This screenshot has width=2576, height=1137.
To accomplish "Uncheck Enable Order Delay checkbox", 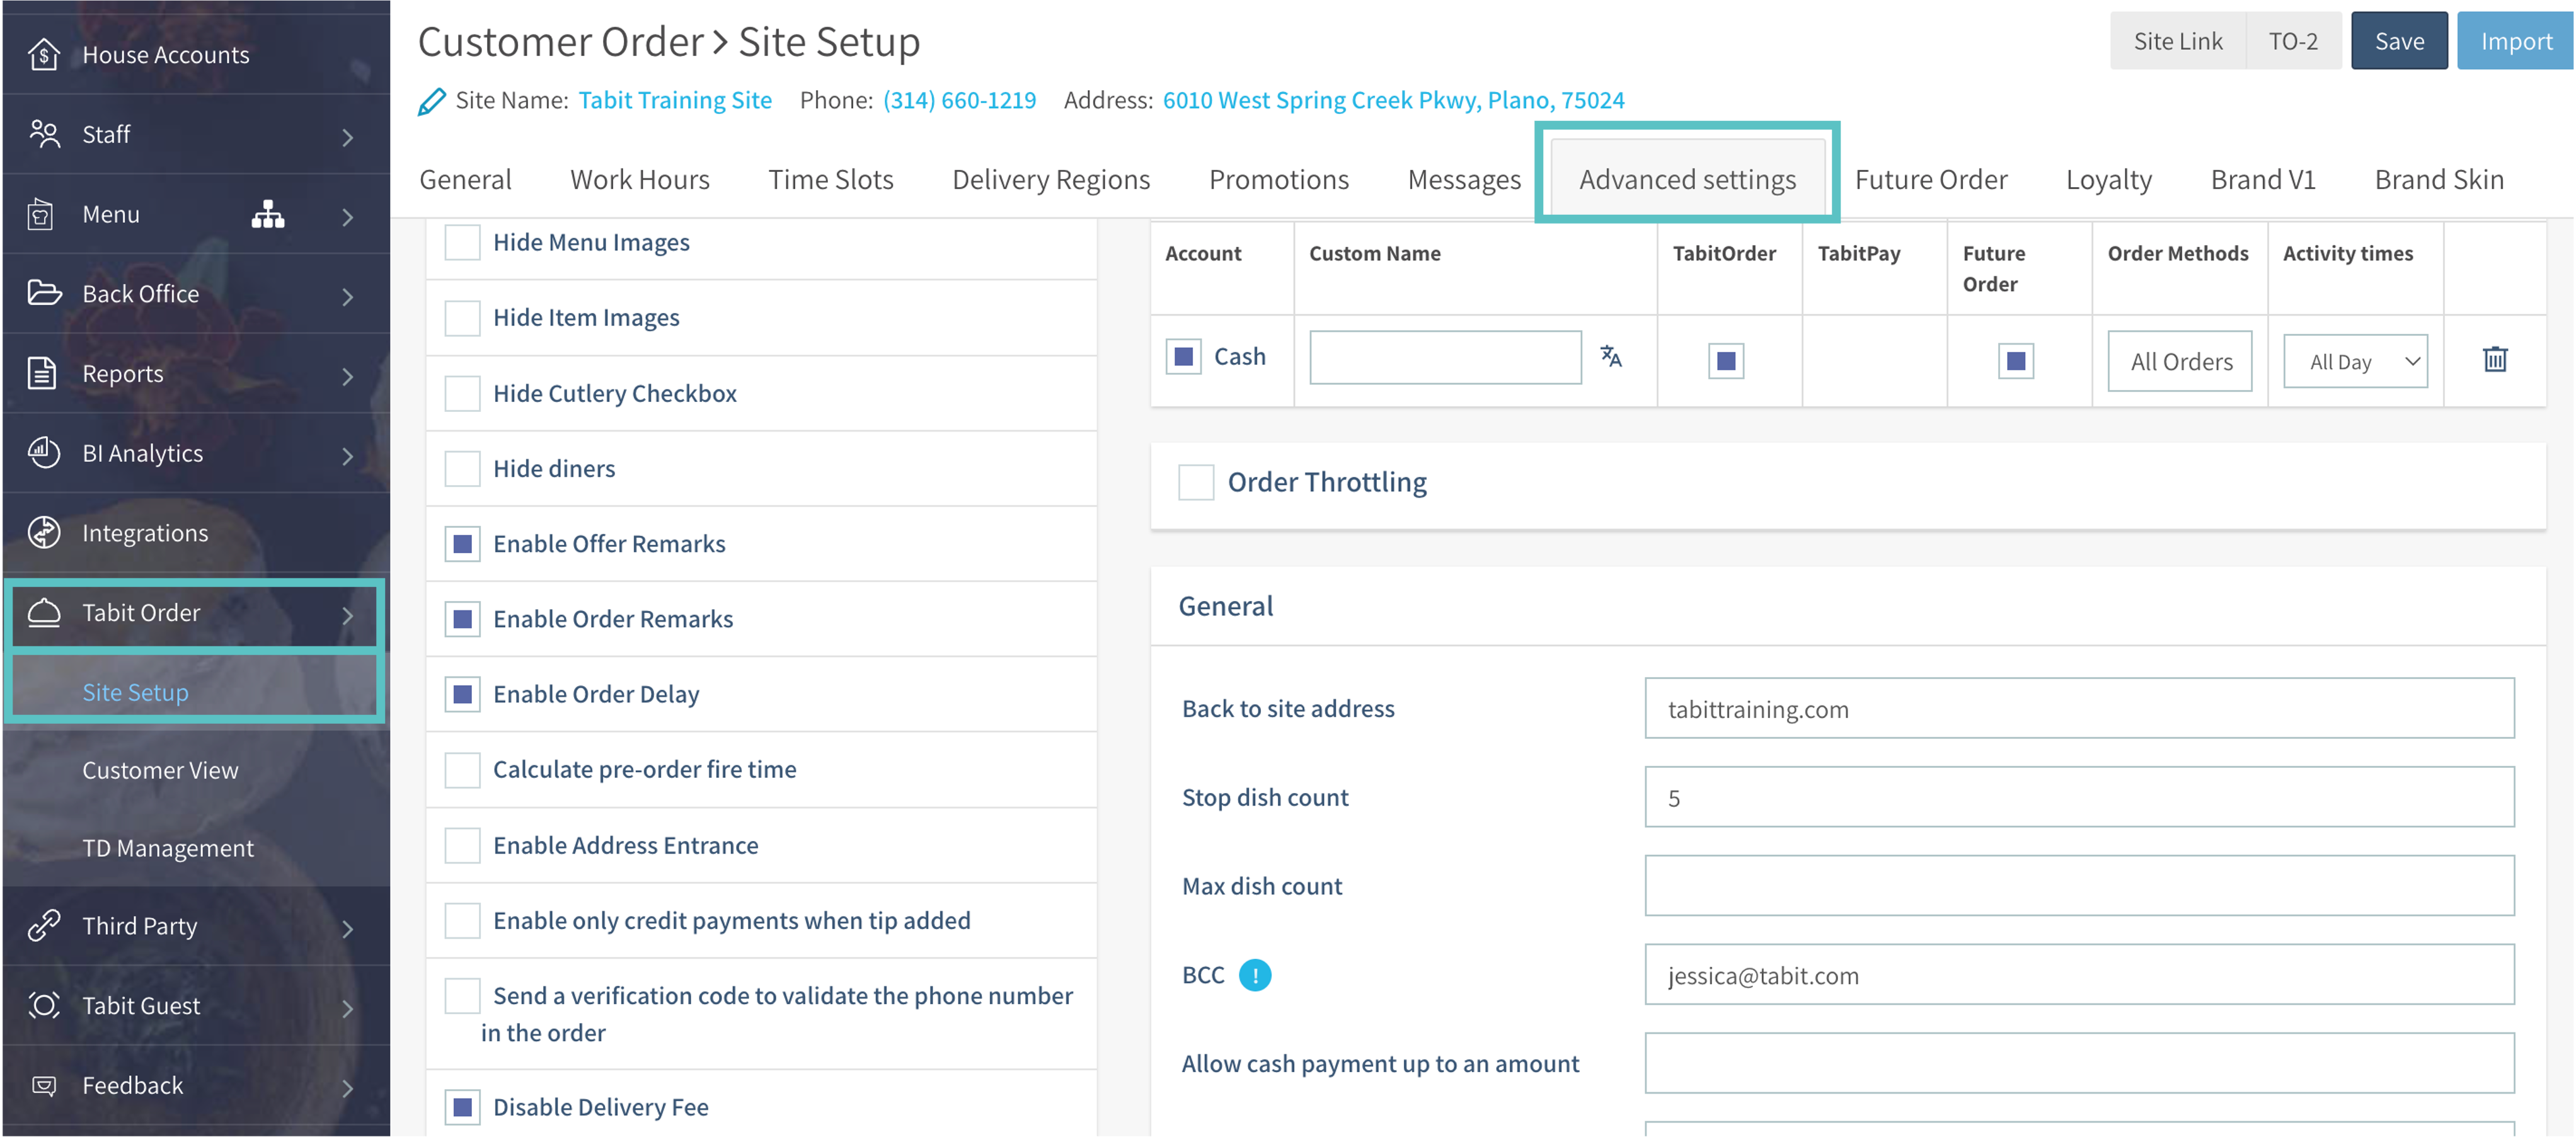I will (x=462, y=694).
